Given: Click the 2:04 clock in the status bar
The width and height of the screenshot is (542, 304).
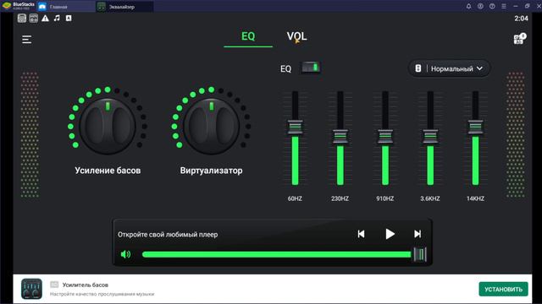Looking at the screenshot, I should [521, 19].
